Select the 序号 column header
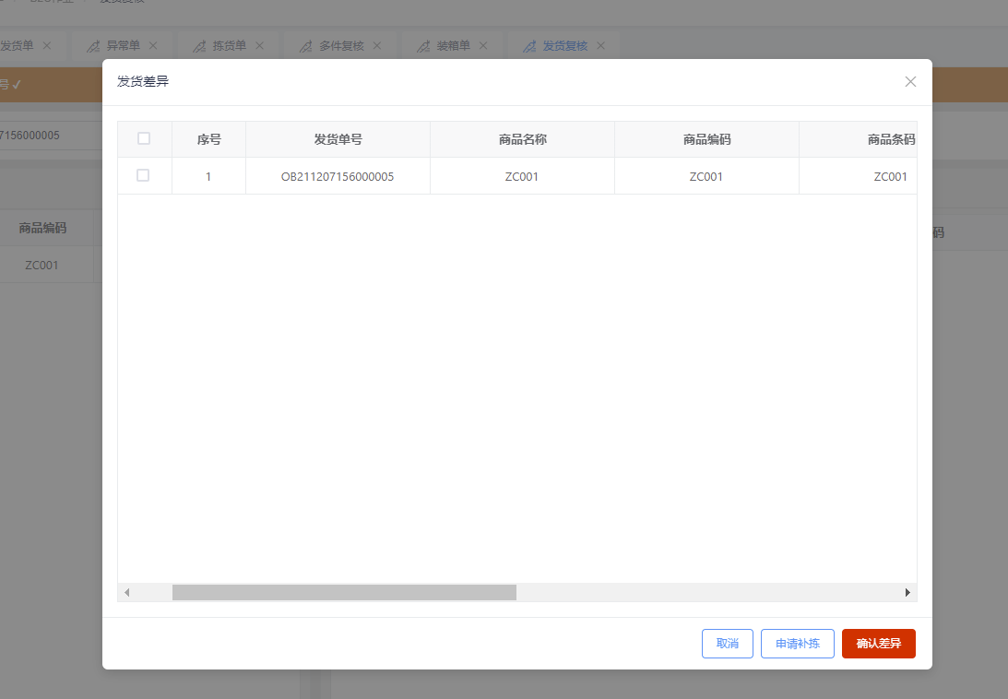Image resolution: width=1008 pixels, height=699 pixels. click(x=209, y=139)
